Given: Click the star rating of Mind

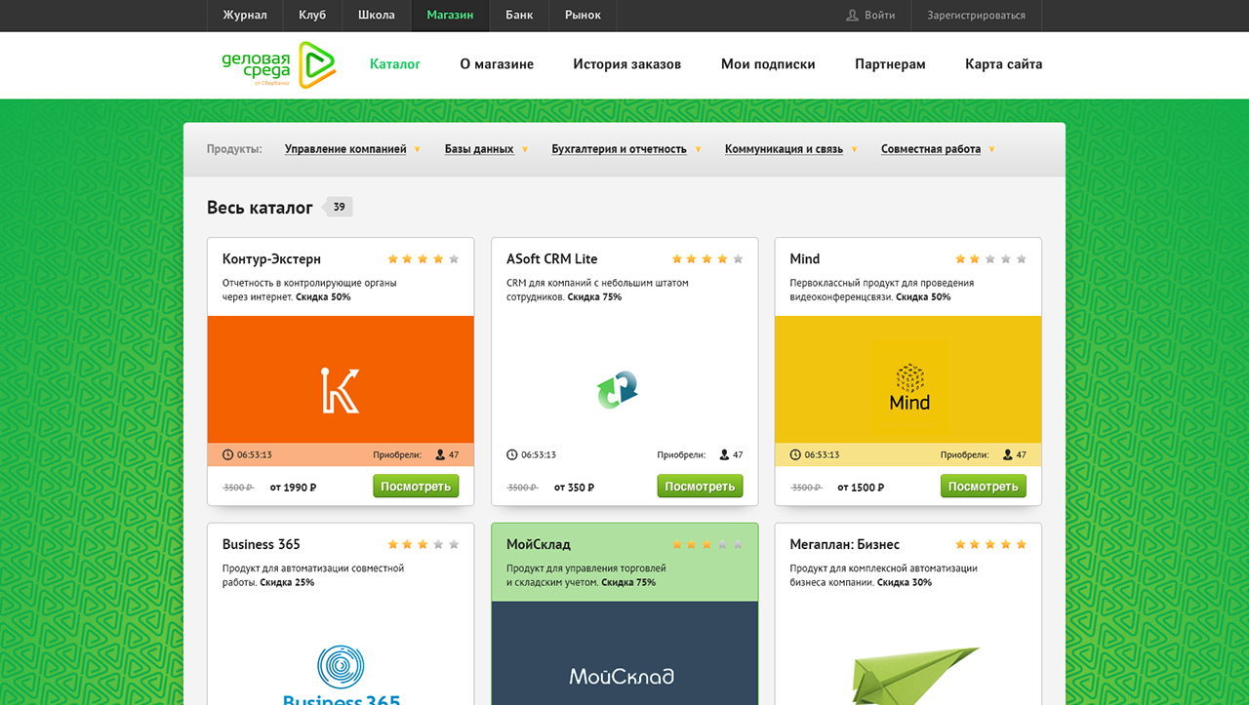Looking at the screenshot, I should [x=991, y=259].
